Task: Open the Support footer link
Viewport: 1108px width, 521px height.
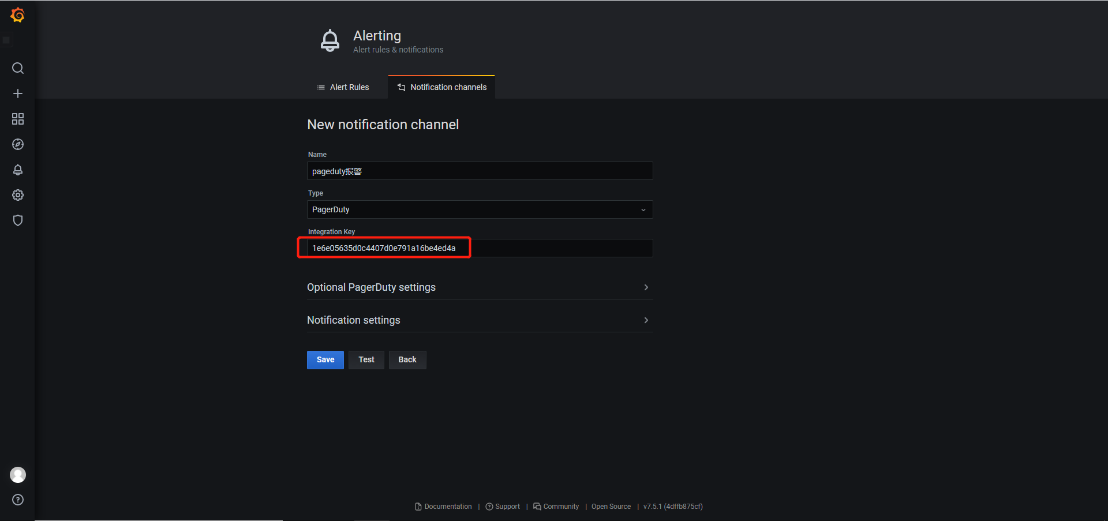Action: tap(503, 507)
